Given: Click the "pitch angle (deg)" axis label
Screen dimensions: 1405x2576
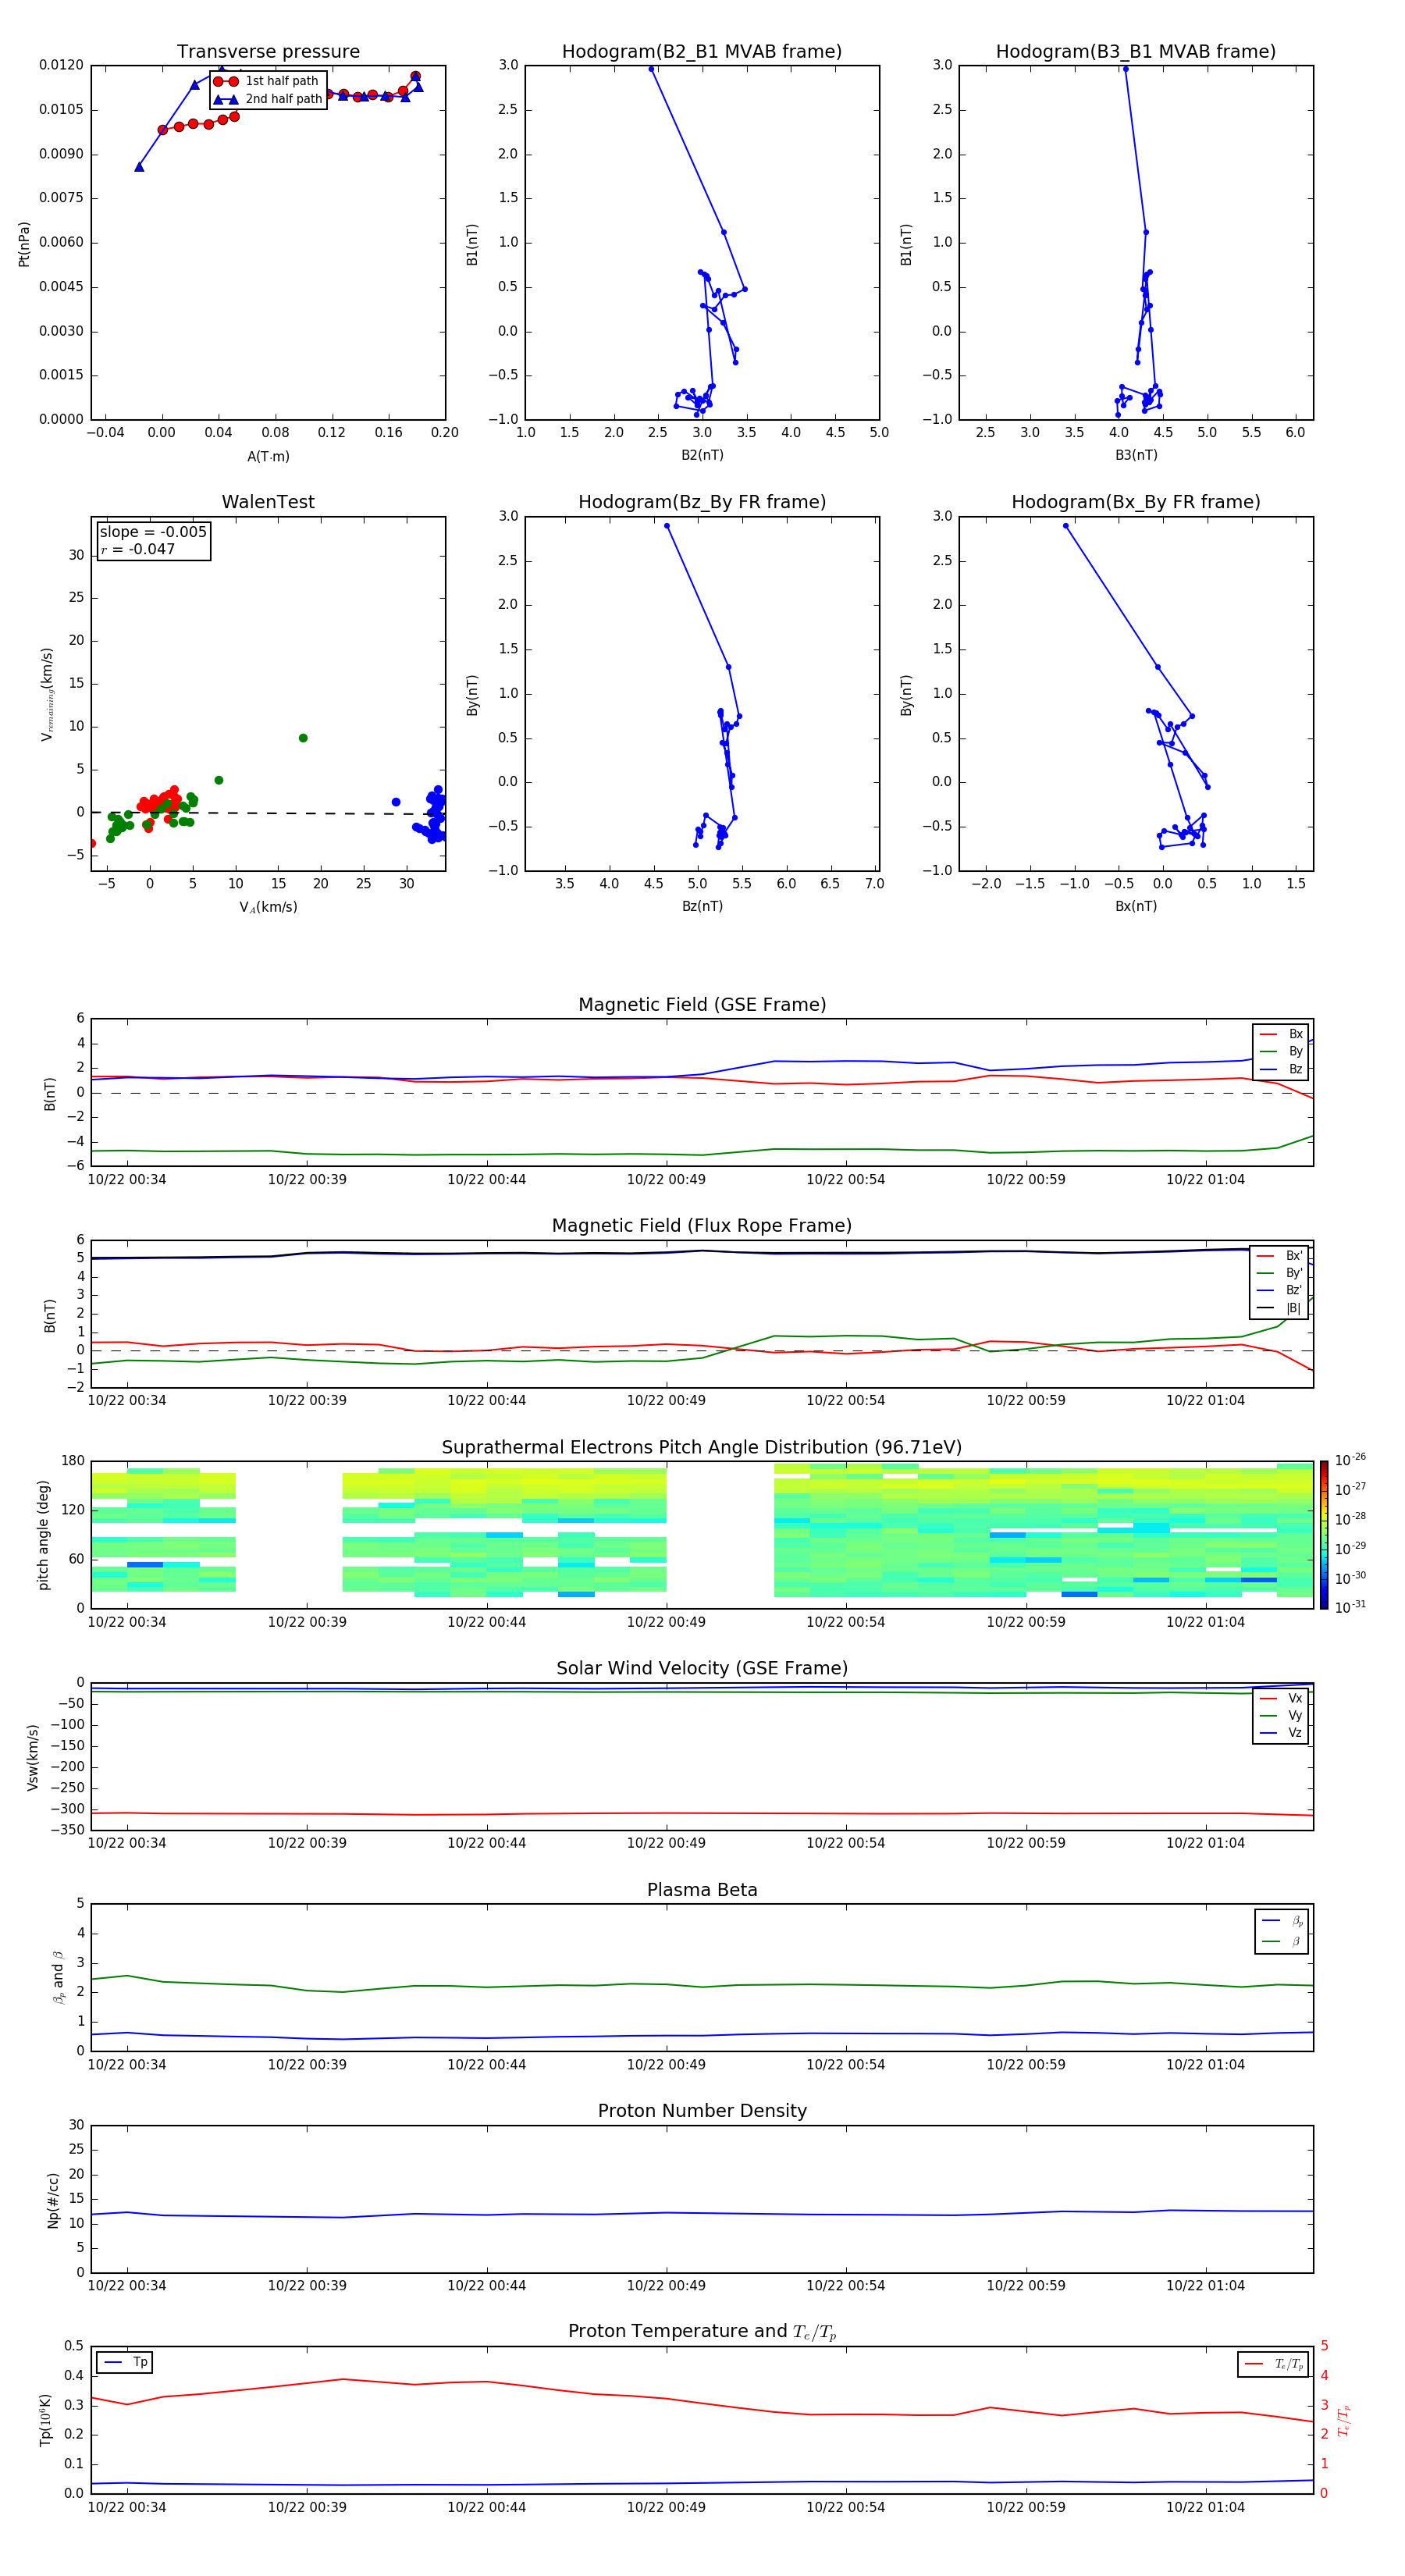Looking at the screenshot, I should pyautogui.click(x=43, y=1535).
